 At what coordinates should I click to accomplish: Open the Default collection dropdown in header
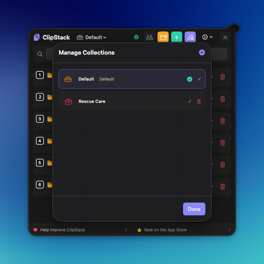click(91, 37)
